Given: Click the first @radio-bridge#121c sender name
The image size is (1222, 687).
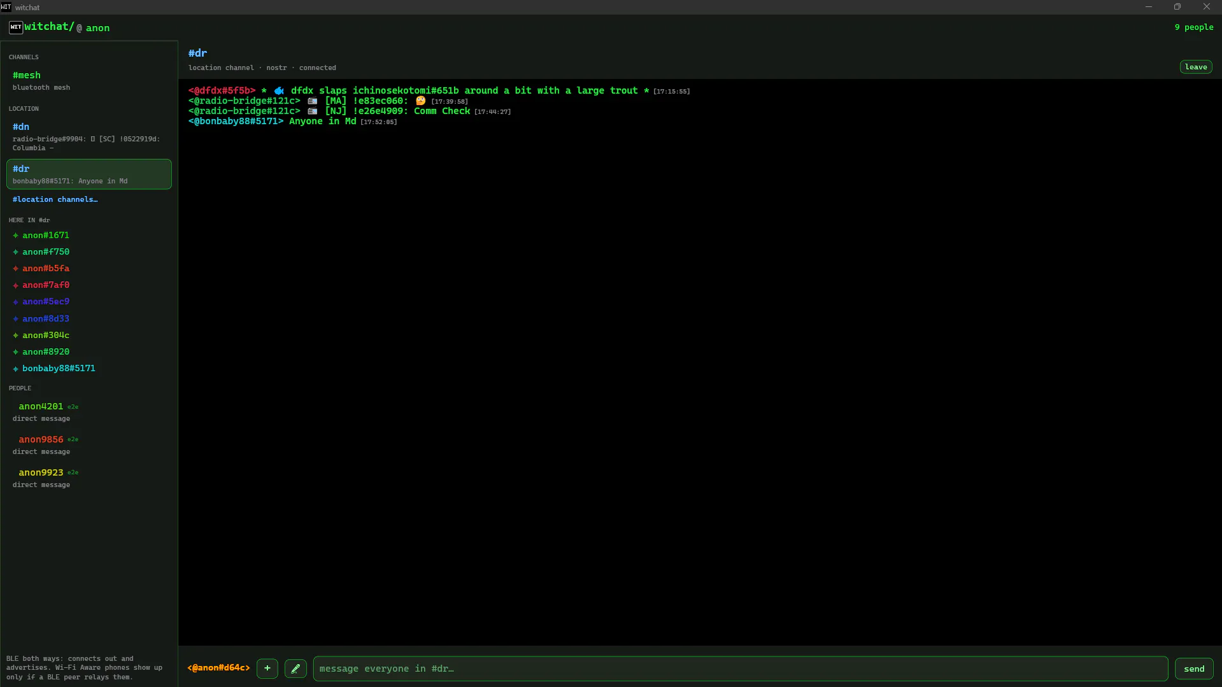Looking at the screenshot, I should pyautogui.click(x=244, y=101).
